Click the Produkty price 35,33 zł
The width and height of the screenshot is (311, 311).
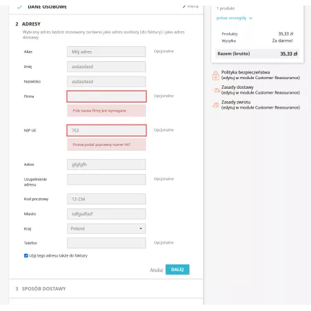coord(286,34)
